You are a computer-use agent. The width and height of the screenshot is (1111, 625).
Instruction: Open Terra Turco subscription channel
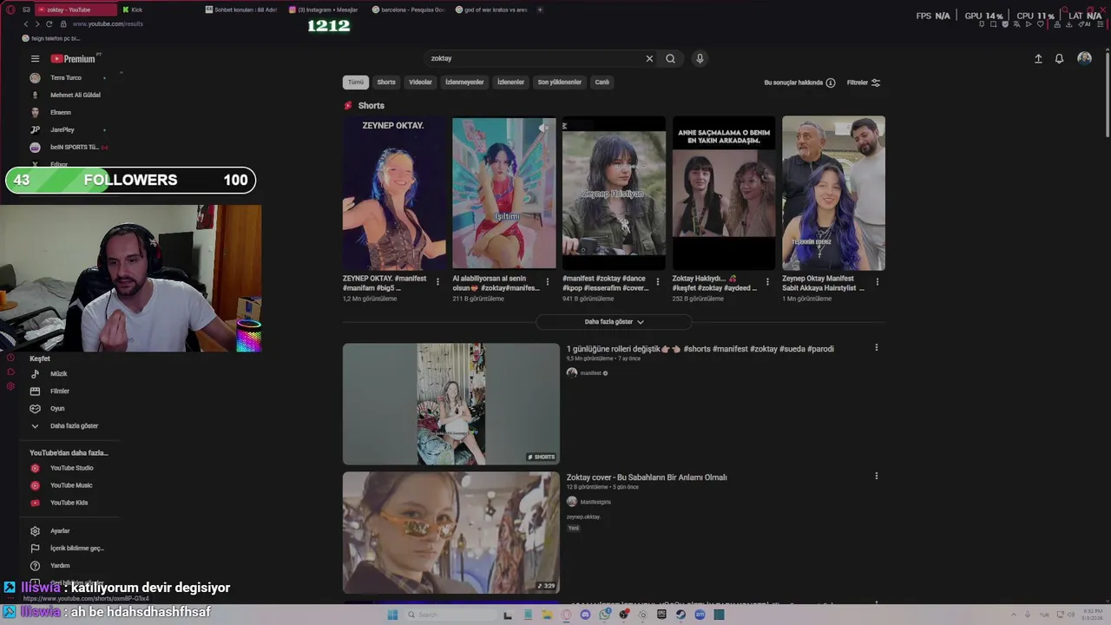pos(66,78)
